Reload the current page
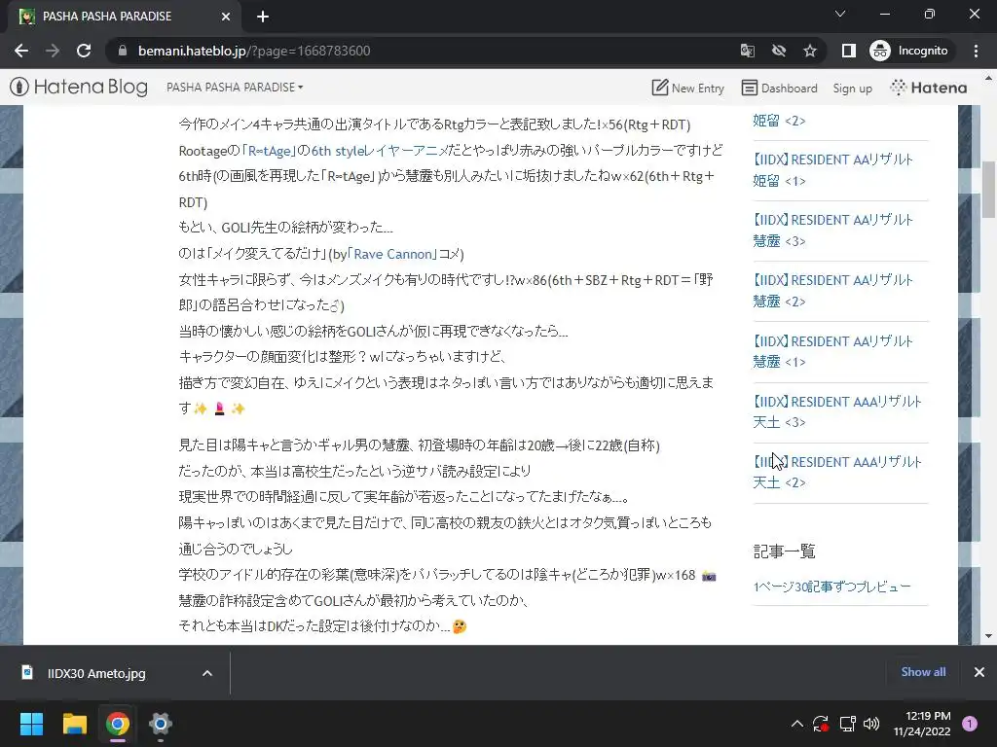The width and height of the screenshot is (997, 747). tap(84, 51)
